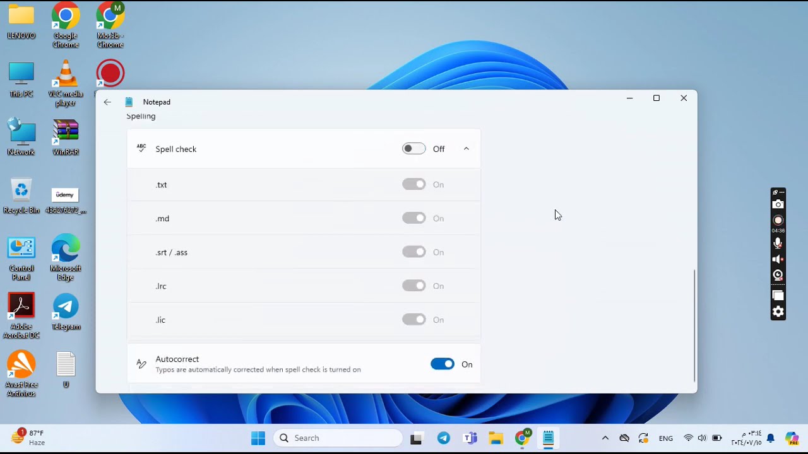Click the taskbar Search box

tap(338, 438)
